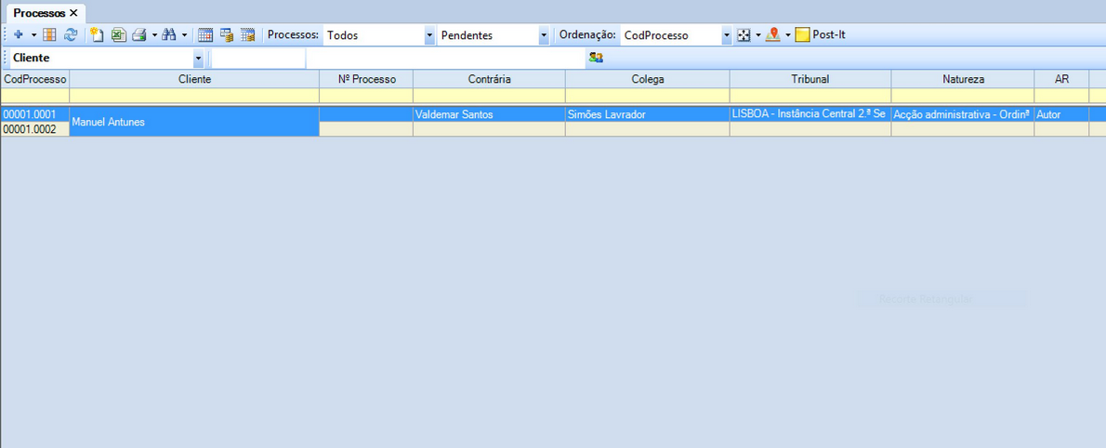The image size is (1106, 448).
Task: Sort by the Natureza column header
Action: (963, 80)
